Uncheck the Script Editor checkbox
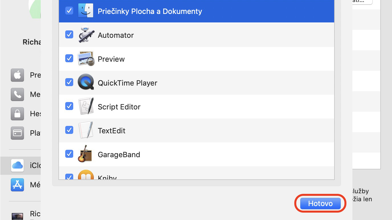Image resolution: width=392 pixels, height=220 pixels. pos(69,106)
